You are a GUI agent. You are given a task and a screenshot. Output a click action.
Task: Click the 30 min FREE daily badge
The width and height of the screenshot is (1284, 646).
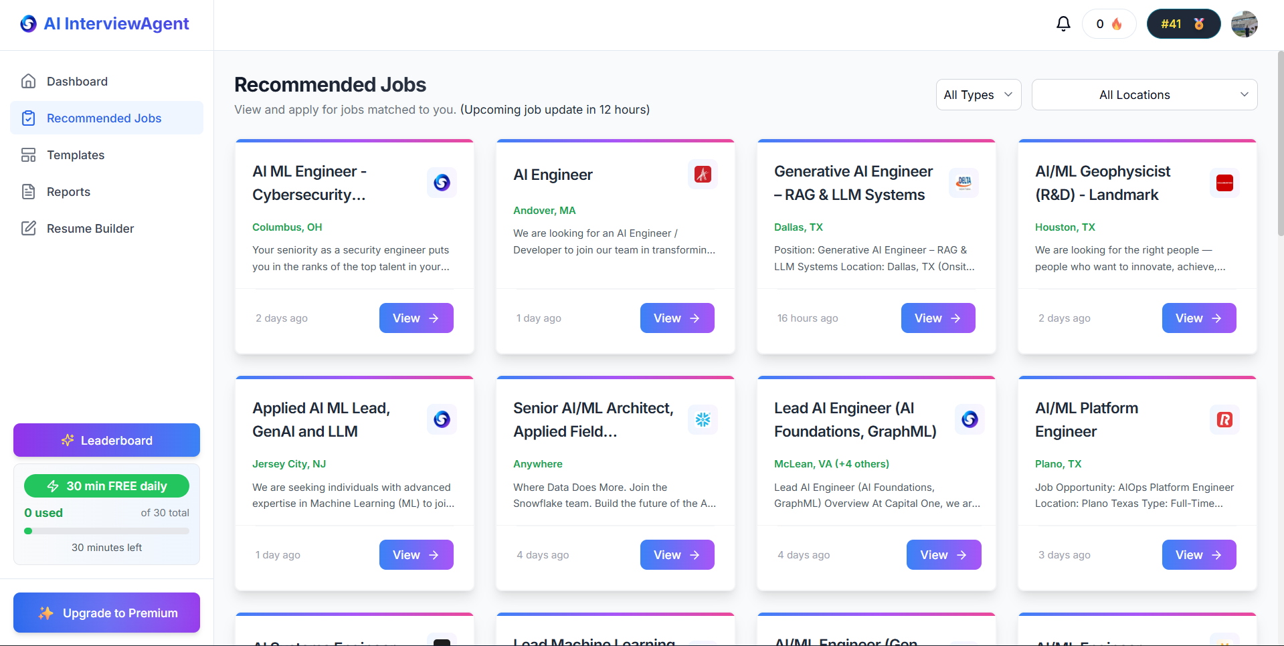(106, 486)
